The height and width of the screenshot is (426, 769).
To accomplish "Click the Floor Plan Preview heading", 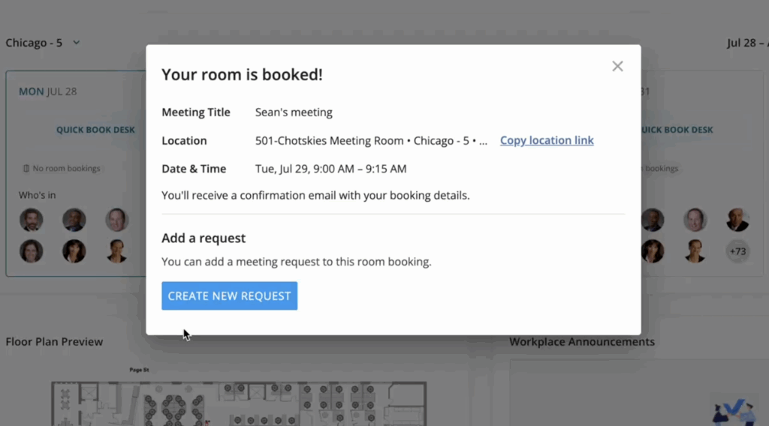I will [x=54, y=342].
